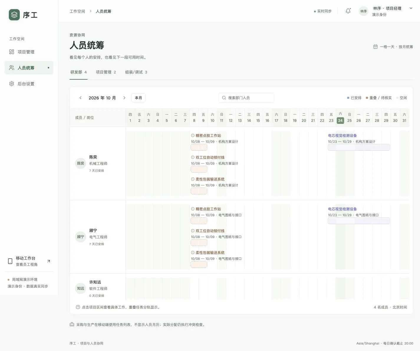Click the briefcase icon beside 采购与生产 note
Image resolution: width=420 pixels, height=351 pixels.
pyautogui.click(x=72, y=324)
